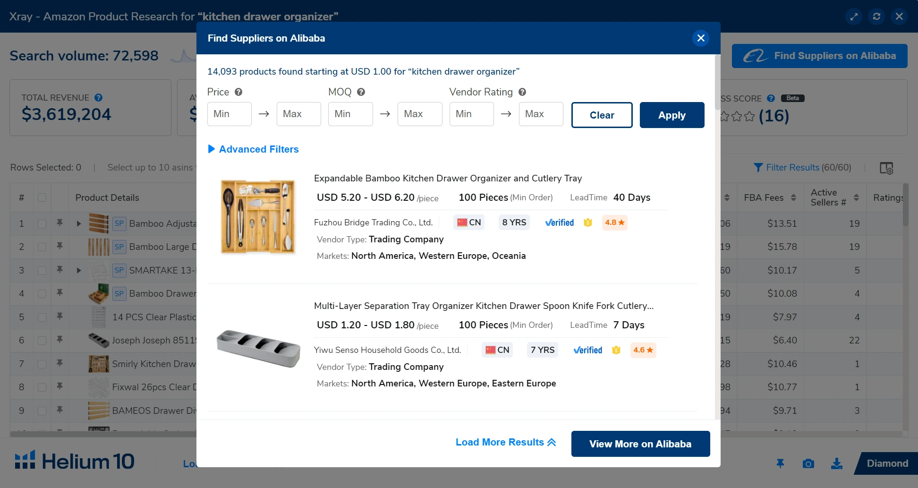918x488 pixels.
Task: Open Filter Results panel
Action: coord(802,168)
